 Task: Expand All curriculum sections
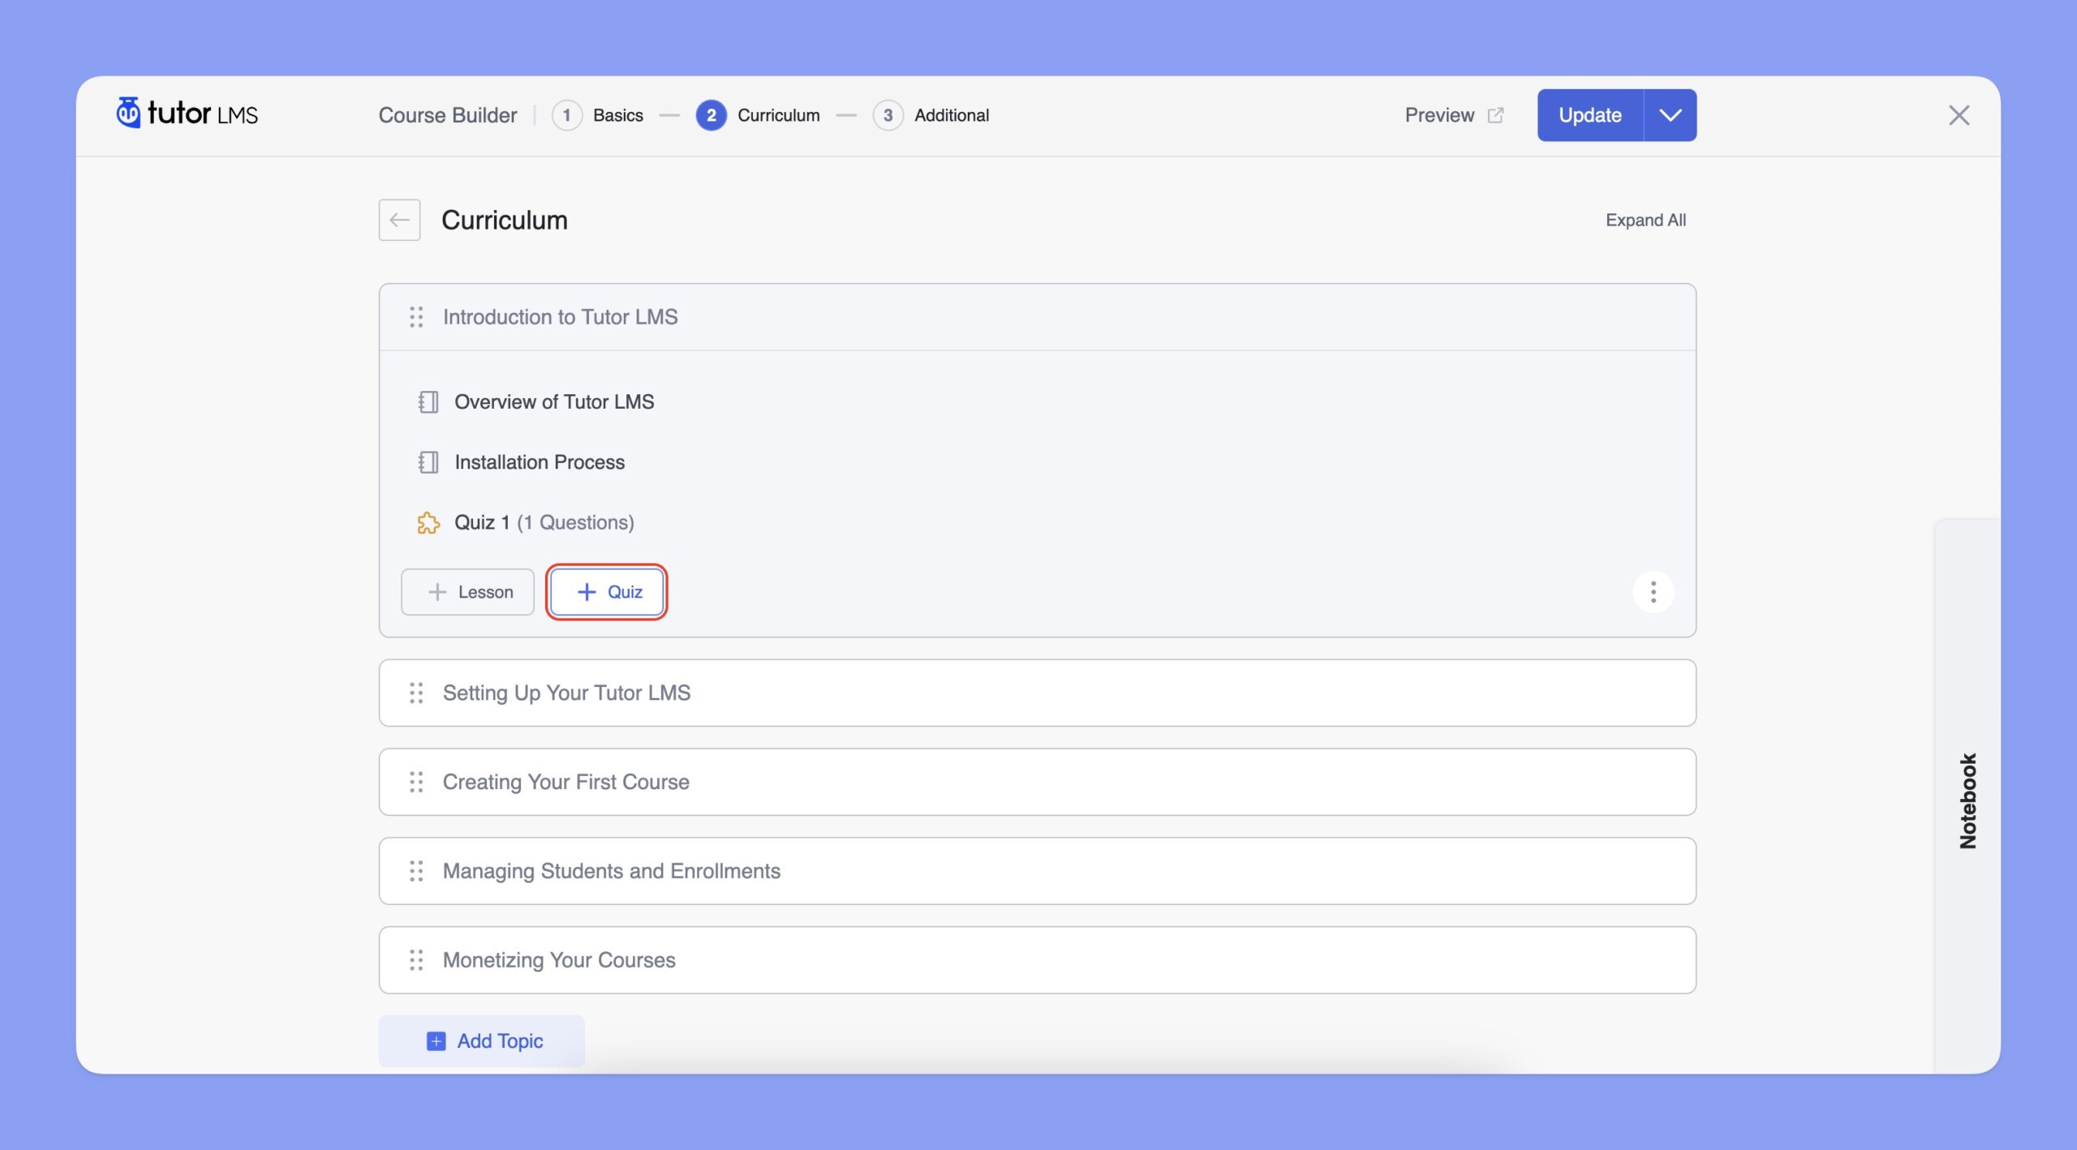click(x=1645, y=220)
